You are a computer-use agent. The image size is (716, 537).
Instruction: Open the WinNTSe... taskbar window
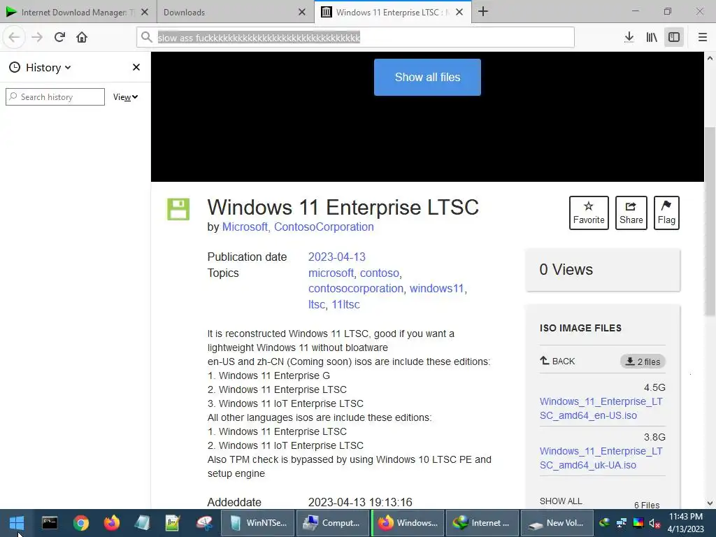coord(257,522)
